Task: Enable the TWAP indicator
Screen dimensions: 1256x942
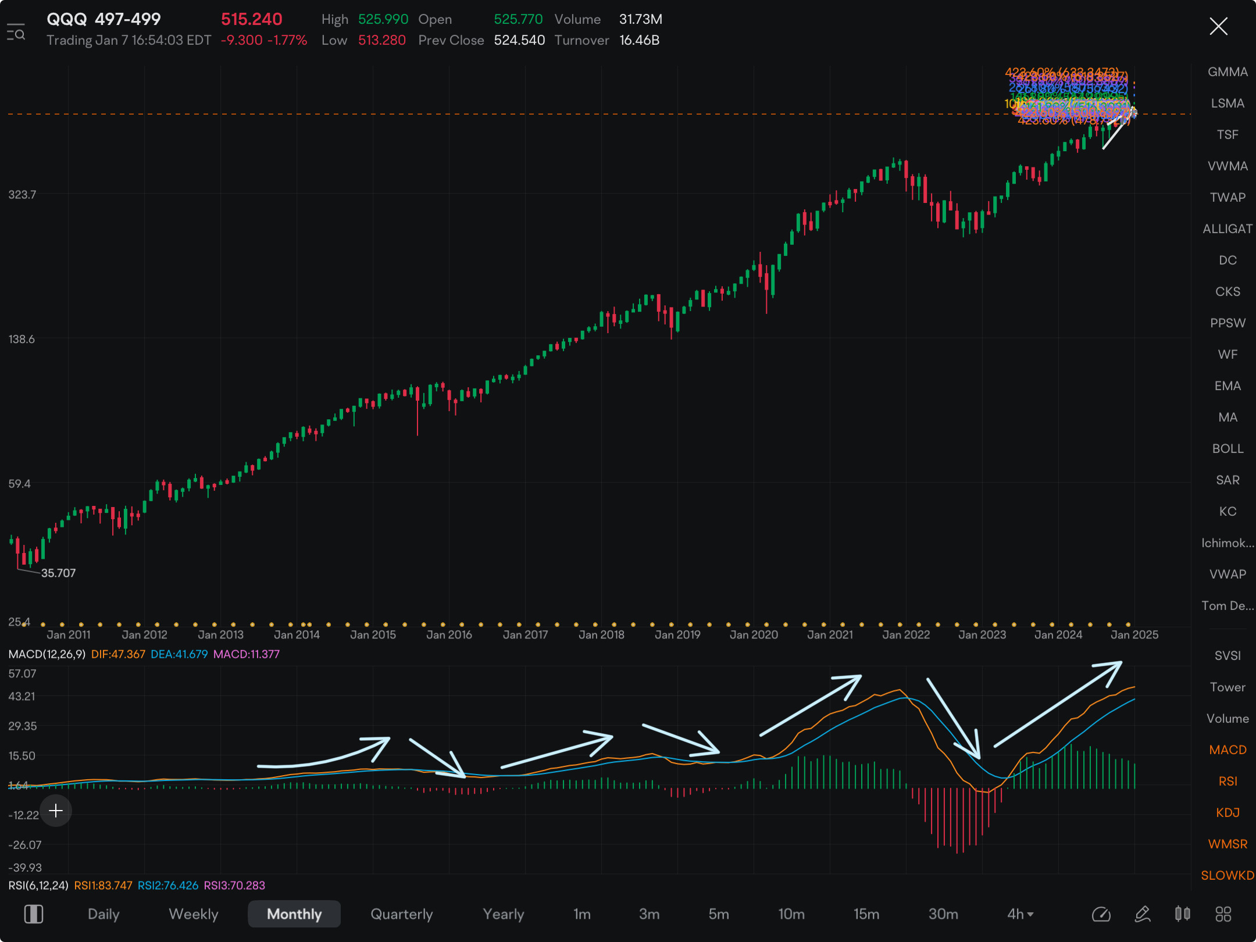Action: click(1228, 197)
